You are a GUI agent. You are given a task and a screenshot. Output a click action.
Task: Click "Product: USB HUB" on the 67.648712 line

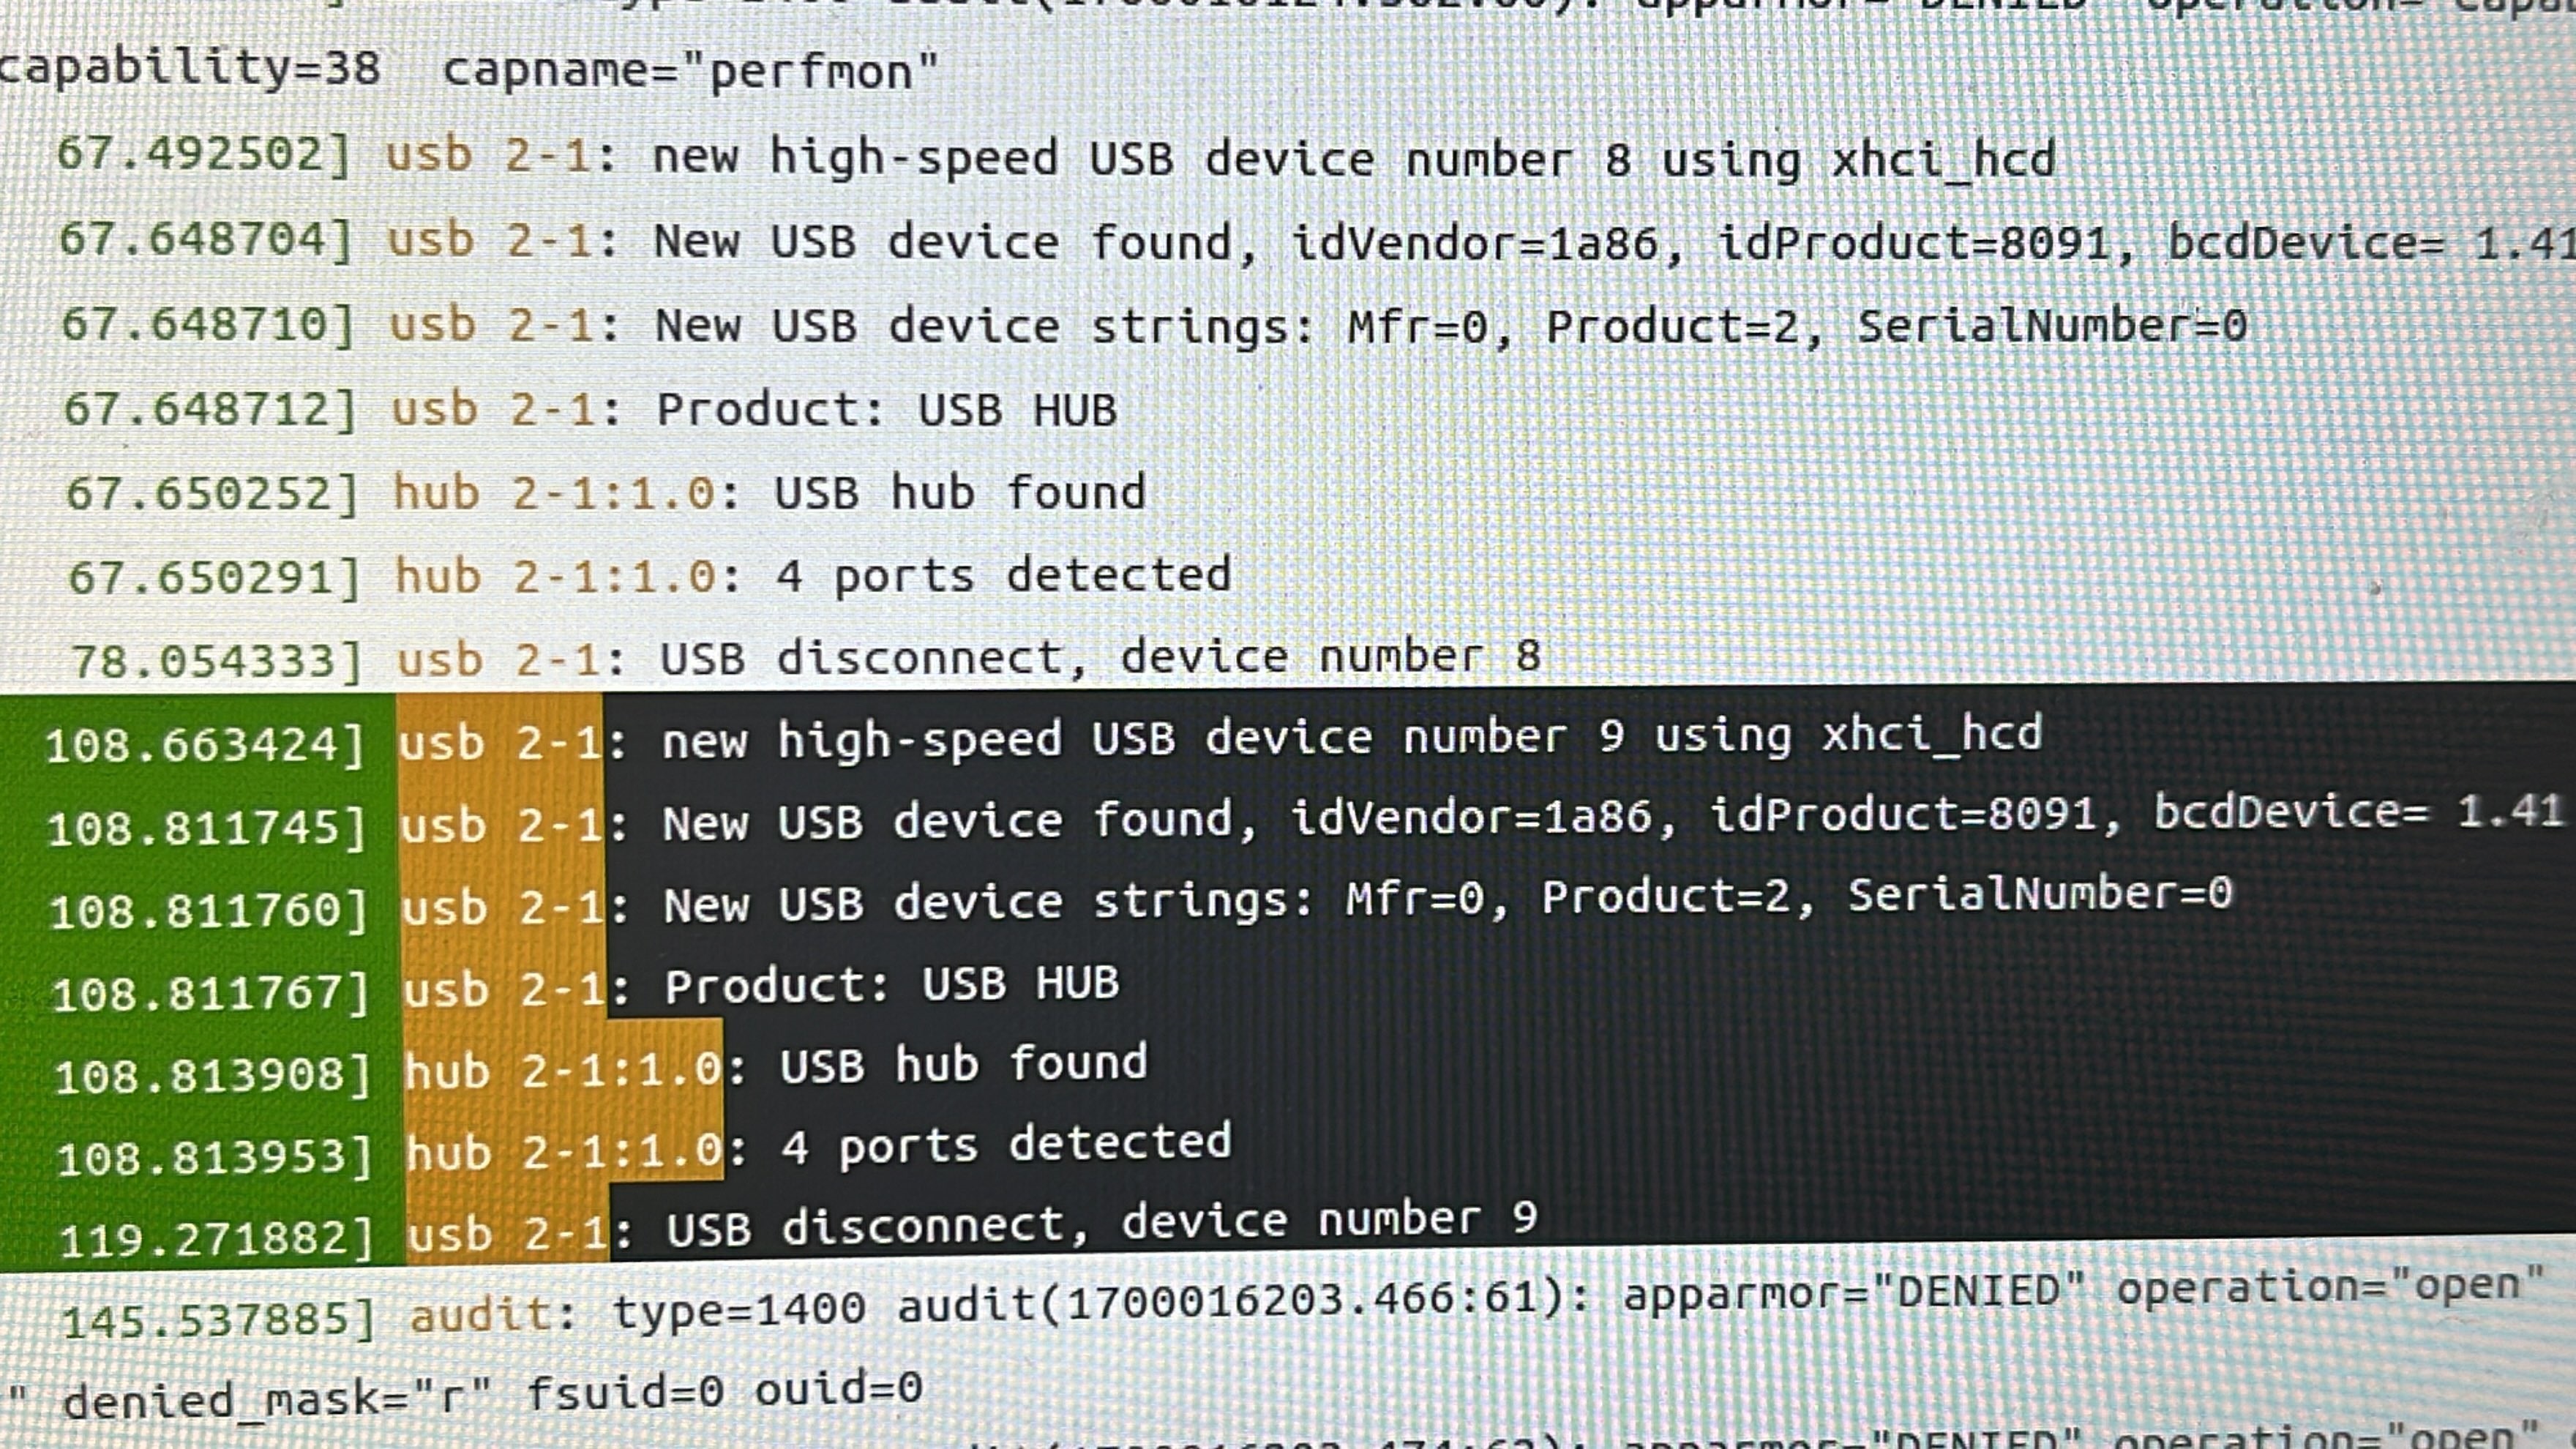(x=887, y=410)
